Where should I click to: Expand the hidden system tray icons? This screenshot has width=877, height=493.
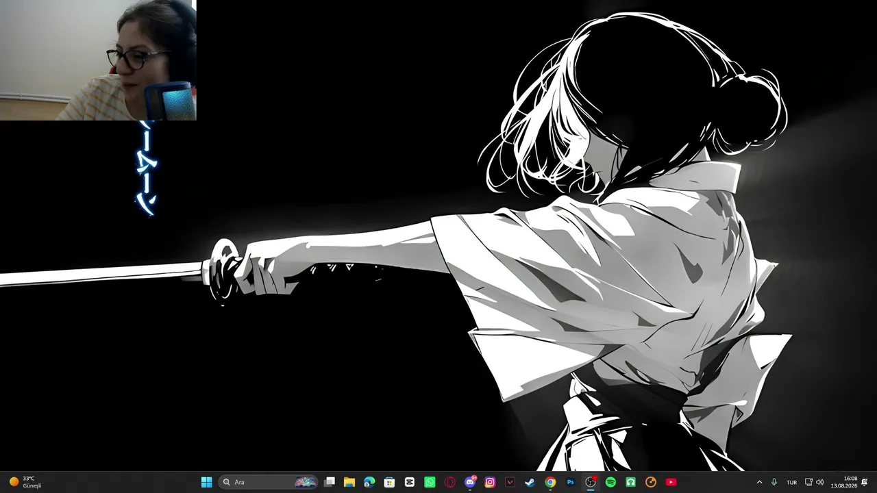(759, 482)
